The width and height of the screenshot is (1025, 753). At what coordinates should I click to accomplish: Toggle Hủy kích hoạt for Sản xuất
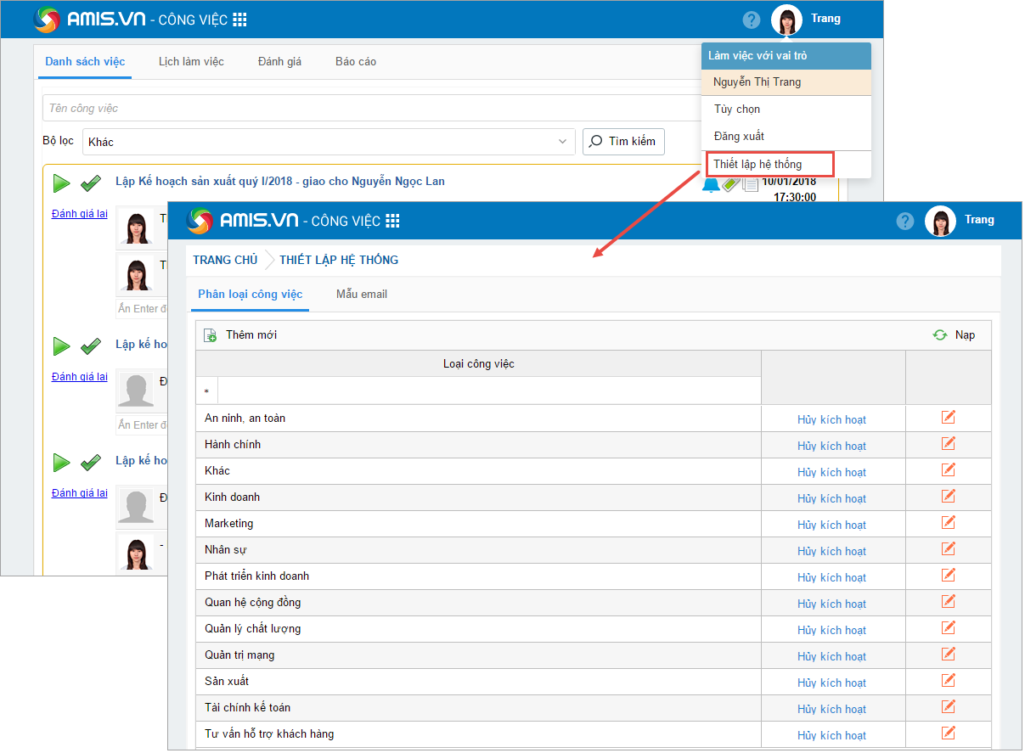(831, 683)
